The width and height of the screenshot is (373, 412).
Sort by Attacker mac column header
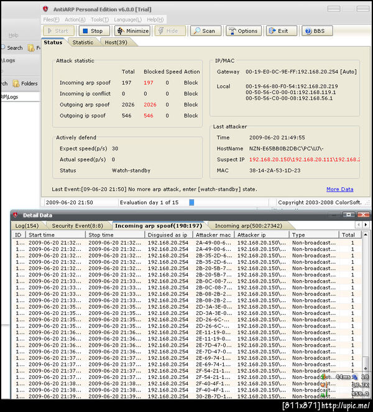tap(214, 235)
